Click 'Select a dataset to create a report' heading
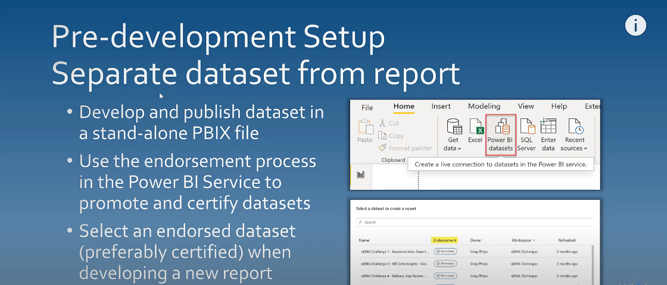The height and width of the screenshot is (285, 667). [x=386, y=209]
